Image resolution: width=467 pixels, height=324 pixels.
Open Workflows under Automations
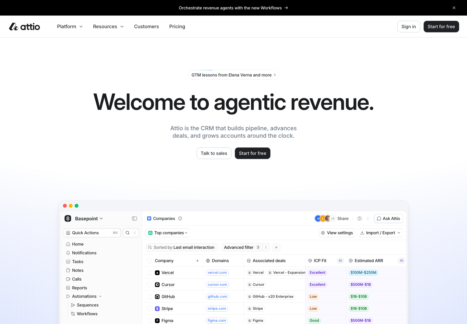(84, 314)
